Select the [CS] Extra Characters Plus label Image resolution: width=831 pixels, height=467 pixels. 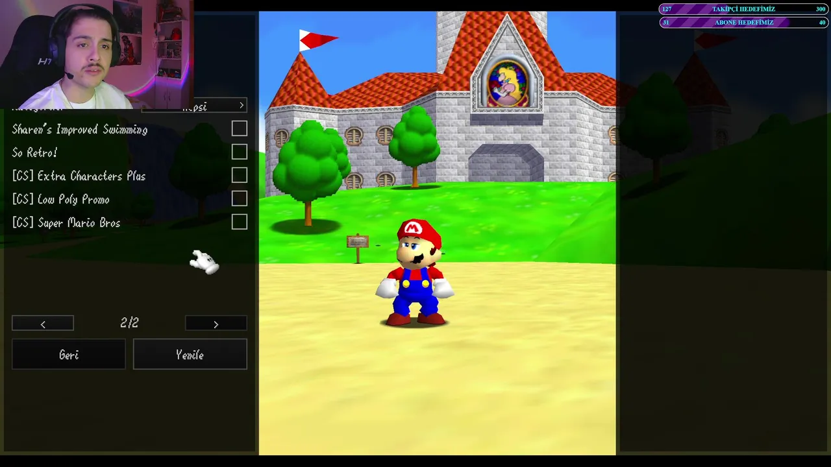point(79,176)
